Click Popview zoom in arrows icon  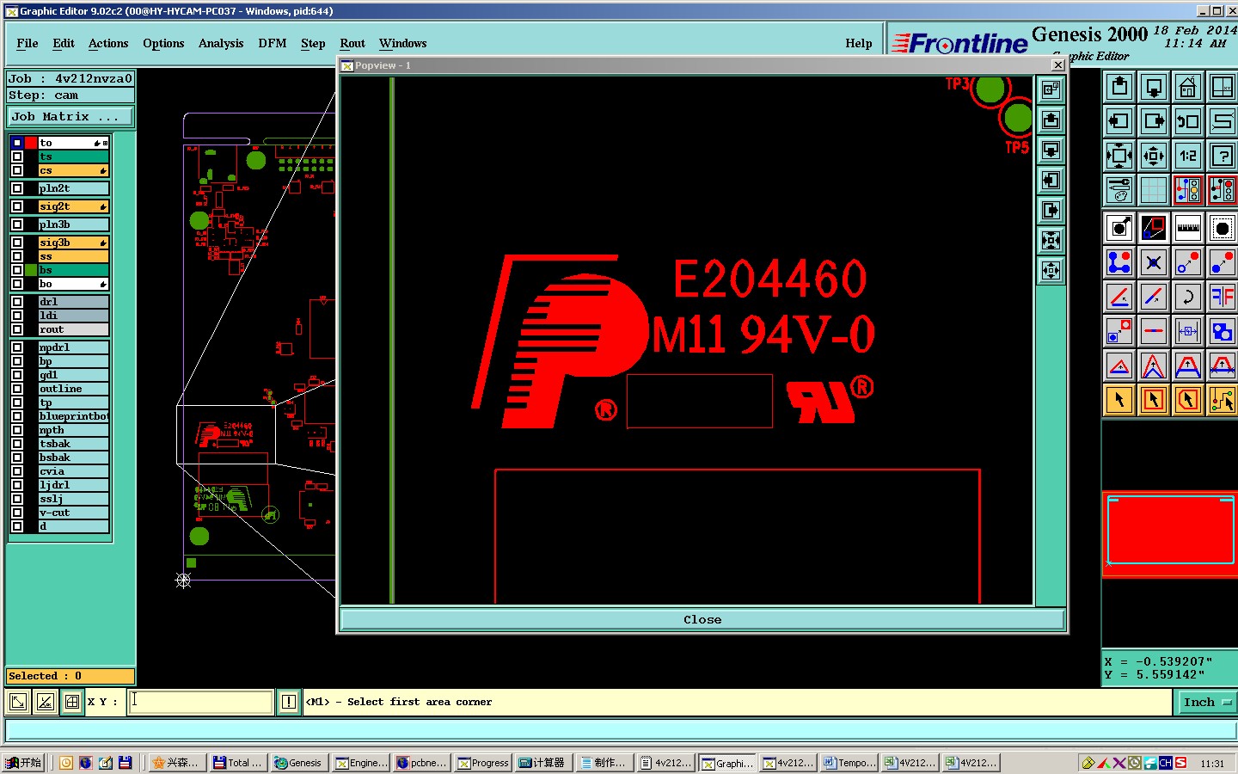(1051, 241)
